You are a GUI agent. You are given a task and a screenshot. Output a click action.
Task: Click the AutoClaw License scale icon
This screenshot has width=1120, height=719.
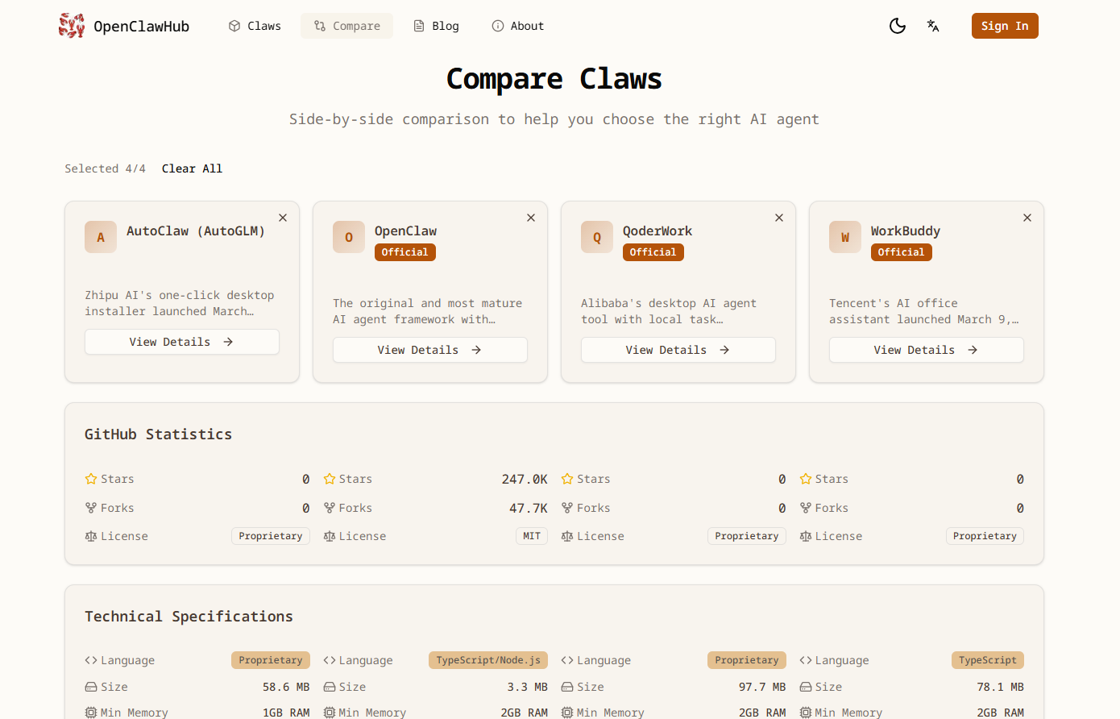(91, 536)
